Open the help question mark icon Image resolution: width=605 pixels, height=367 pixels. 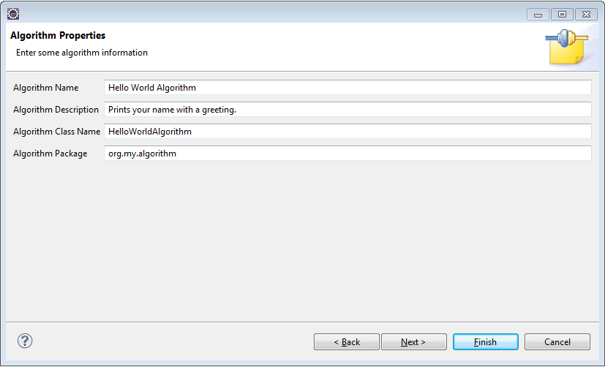click(x=25, y=341)
